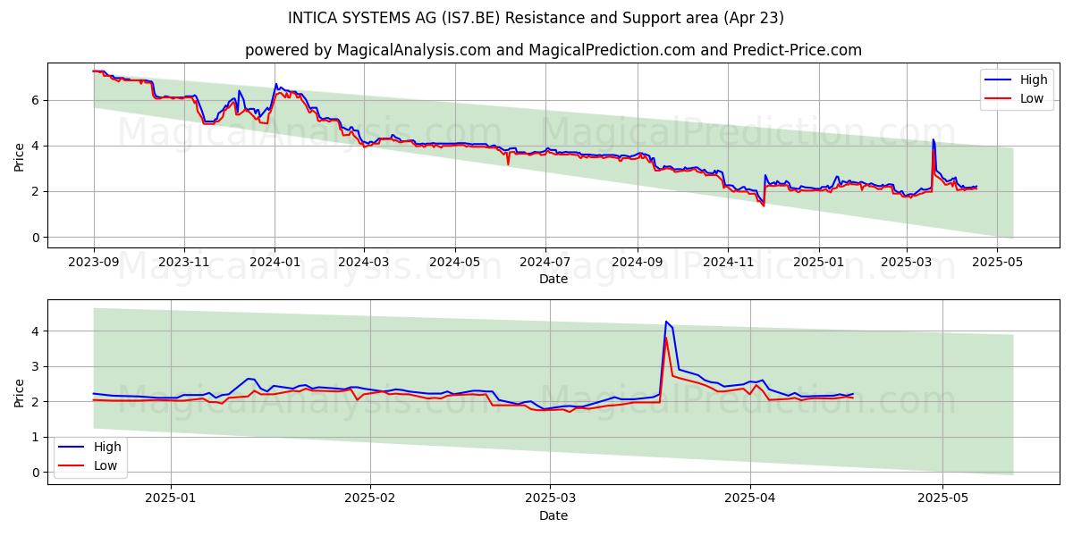Viewport: 1073px width, 536px height.
Task: Click the '2024-11' x-axis label in the top chart
Action: tap(727, 262)
